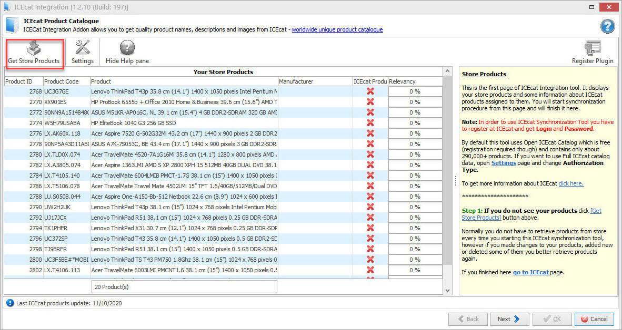Select the Lenovo ThinkPad X31 product row
The height and width of the screenshot is (330, 622).
[223, 228]
